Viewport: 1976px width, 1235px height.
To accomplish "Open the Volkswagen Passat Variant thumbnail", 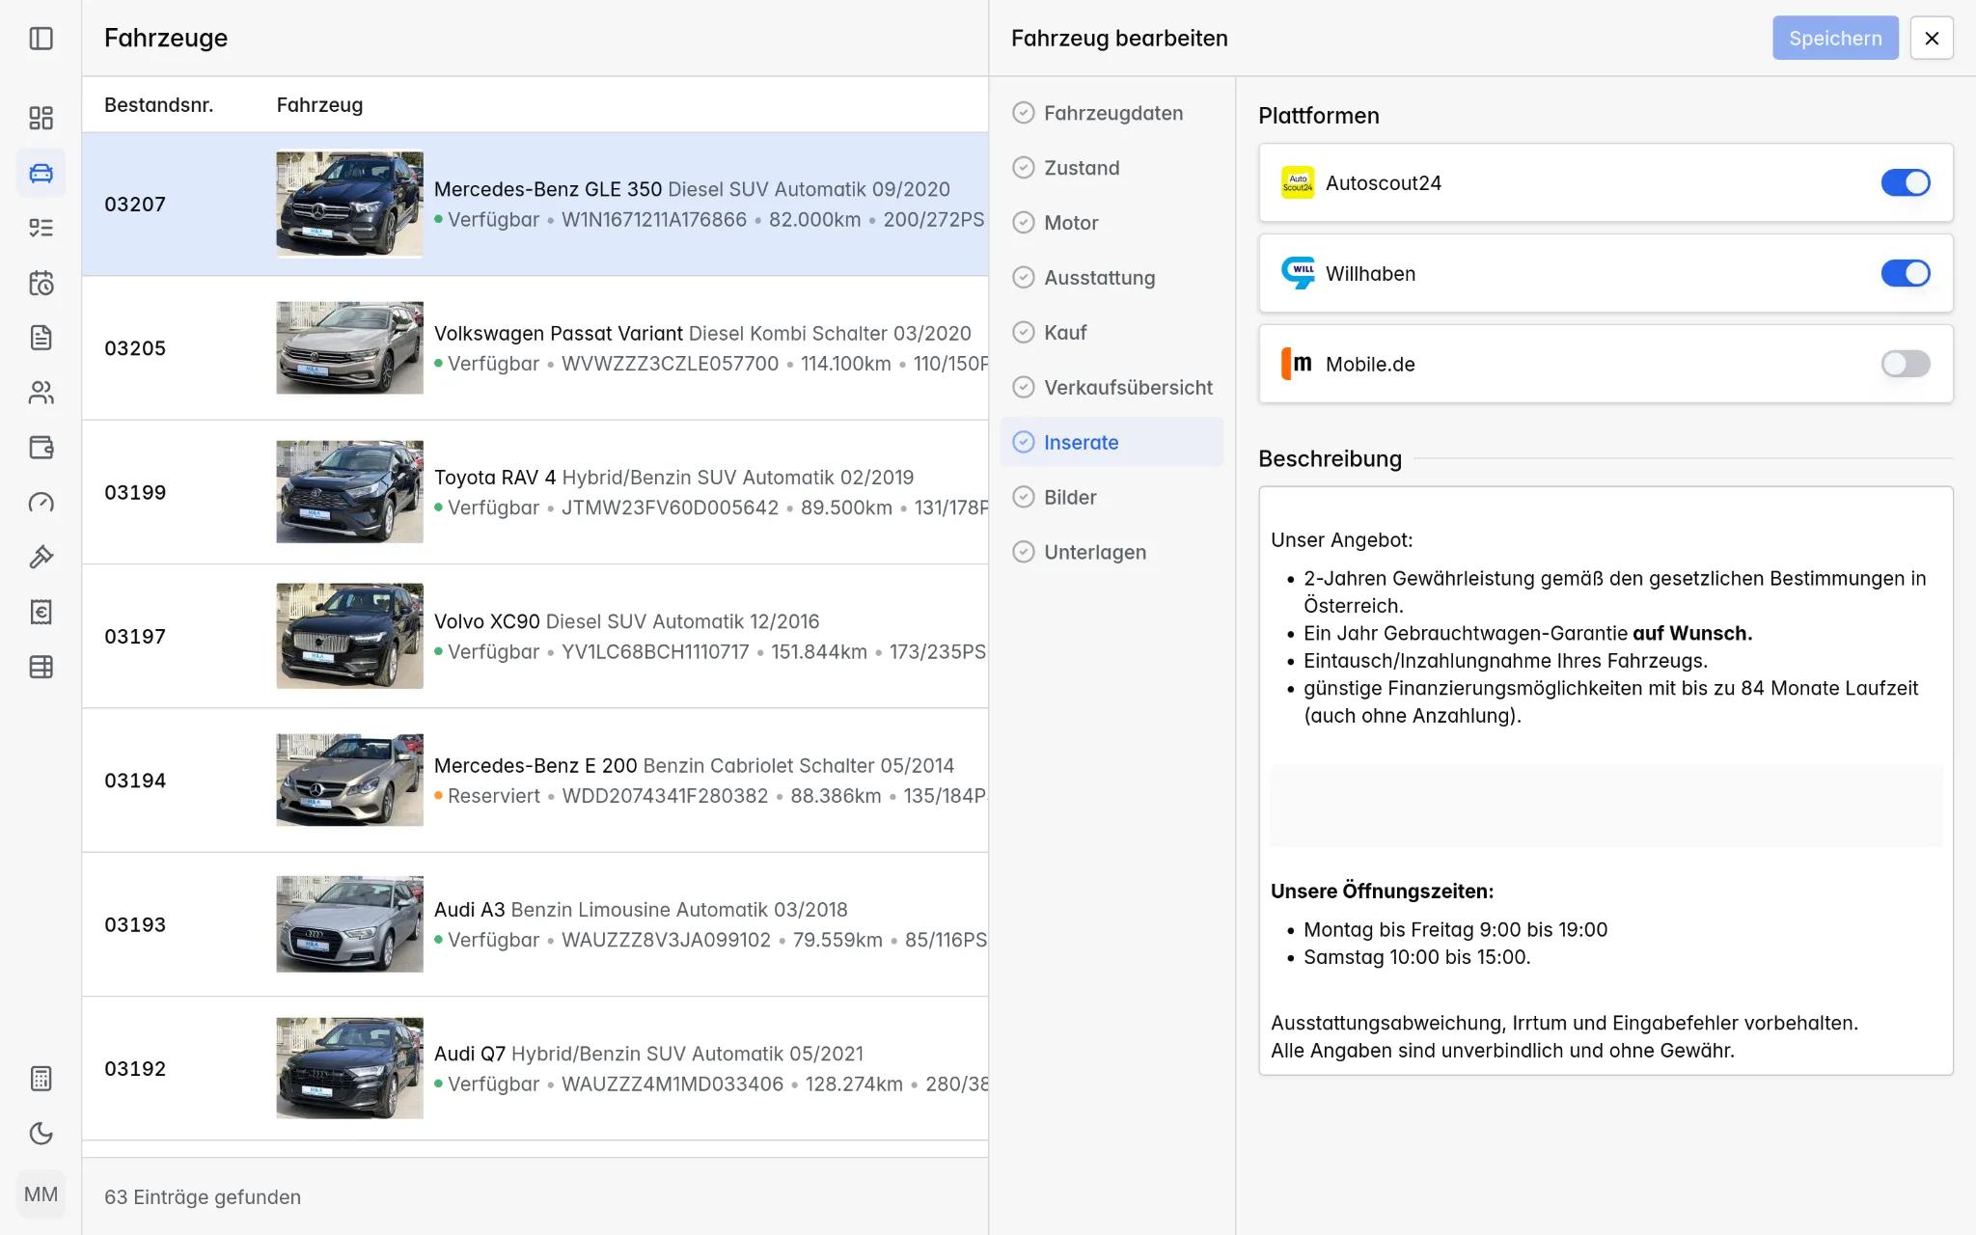I will [x=349, y=347].
